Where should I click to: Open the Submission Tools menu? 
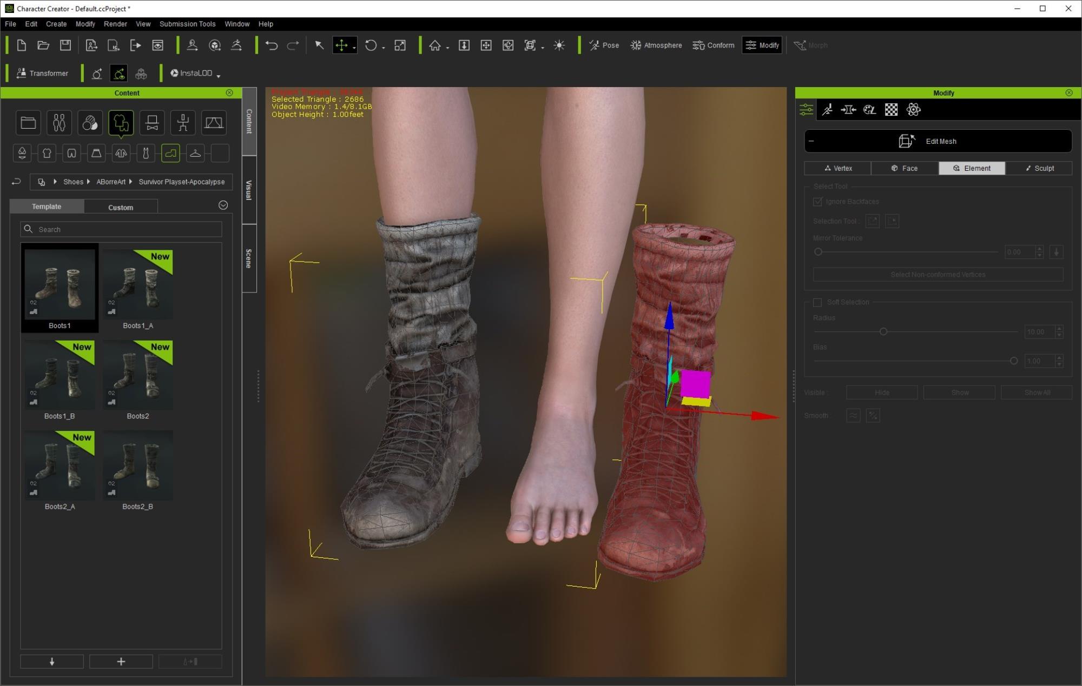click(x=187, y=24)
